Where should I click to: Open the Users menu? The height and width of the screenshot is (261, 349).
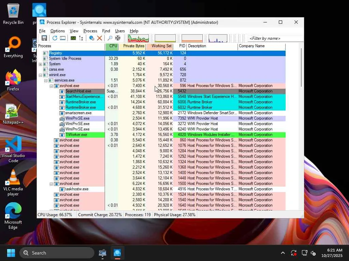[120, 31]
